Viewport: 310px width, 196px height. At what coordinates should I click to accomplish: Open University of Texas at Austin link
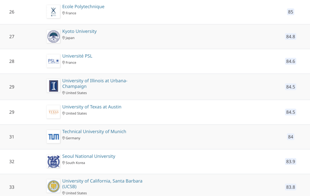click(92, 107)
